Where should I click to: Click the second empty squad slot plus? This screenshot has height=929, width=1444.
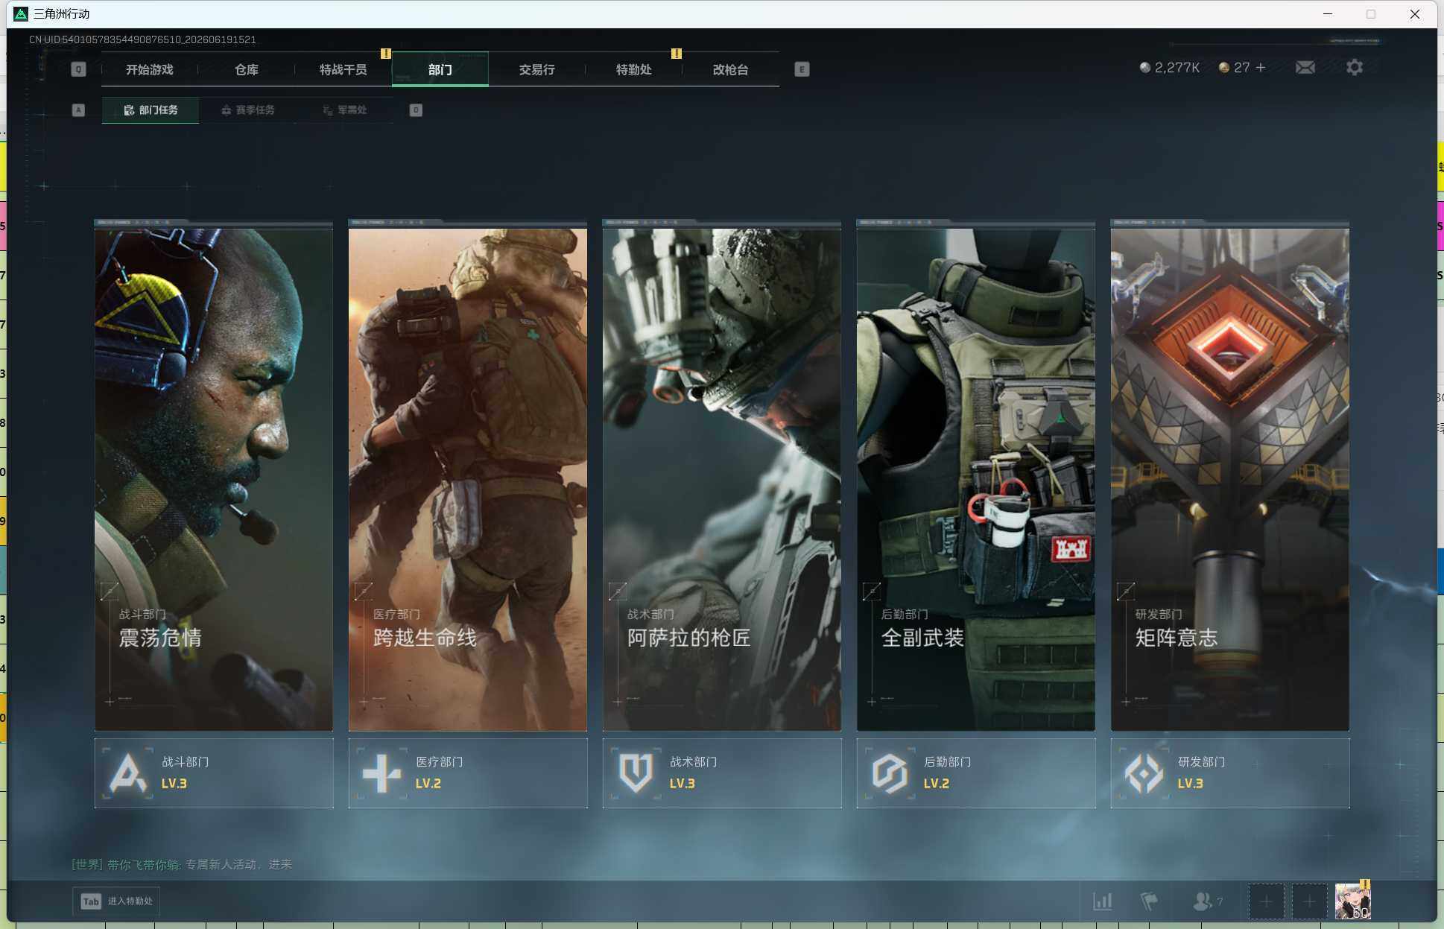1309,901
